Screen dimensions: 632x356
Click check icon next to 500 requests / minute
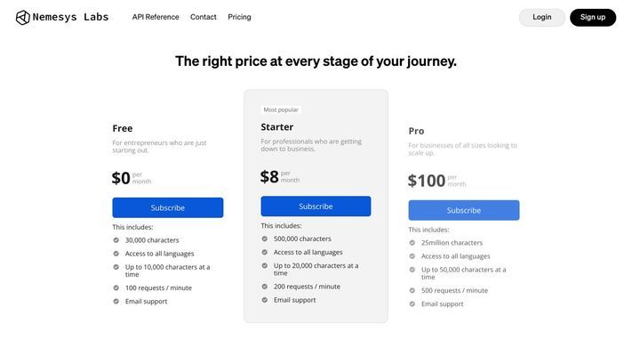click(412, 290)
